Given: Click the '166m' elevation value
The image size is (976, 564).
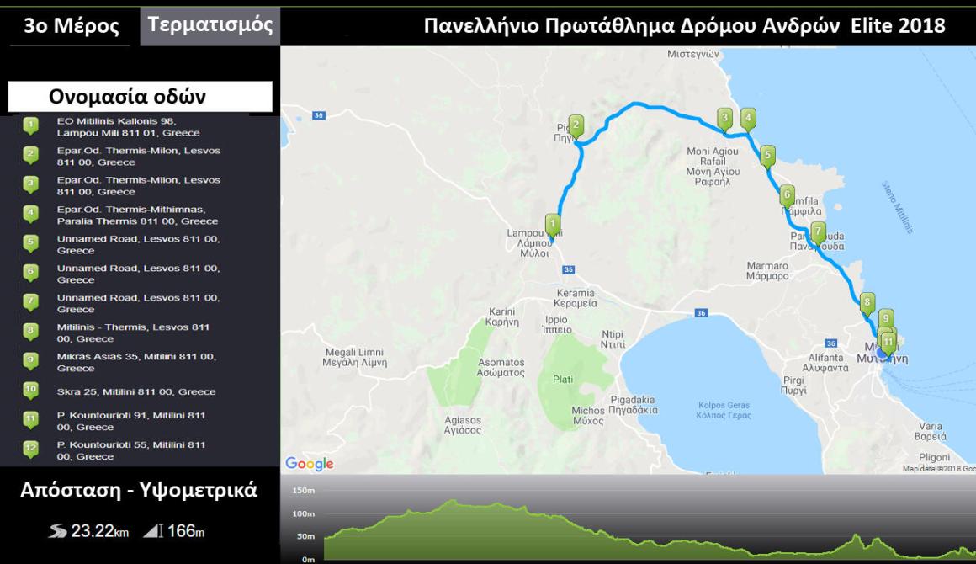Looking at the screenshot, I should [x=185, y=531].
